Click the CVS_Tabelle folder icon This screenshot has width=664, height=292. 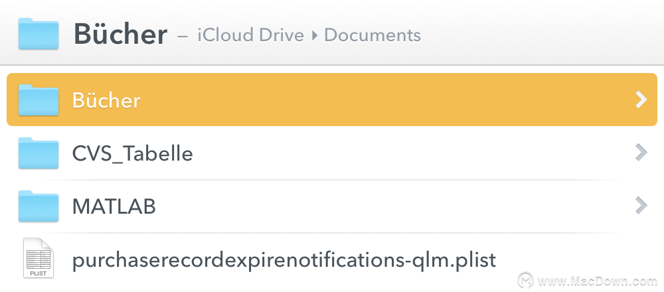[x=39, y=153]
